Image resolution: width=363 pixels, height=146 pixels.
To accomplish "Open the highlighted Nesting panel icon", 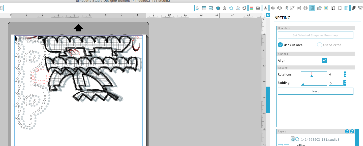I will (312, 8).
